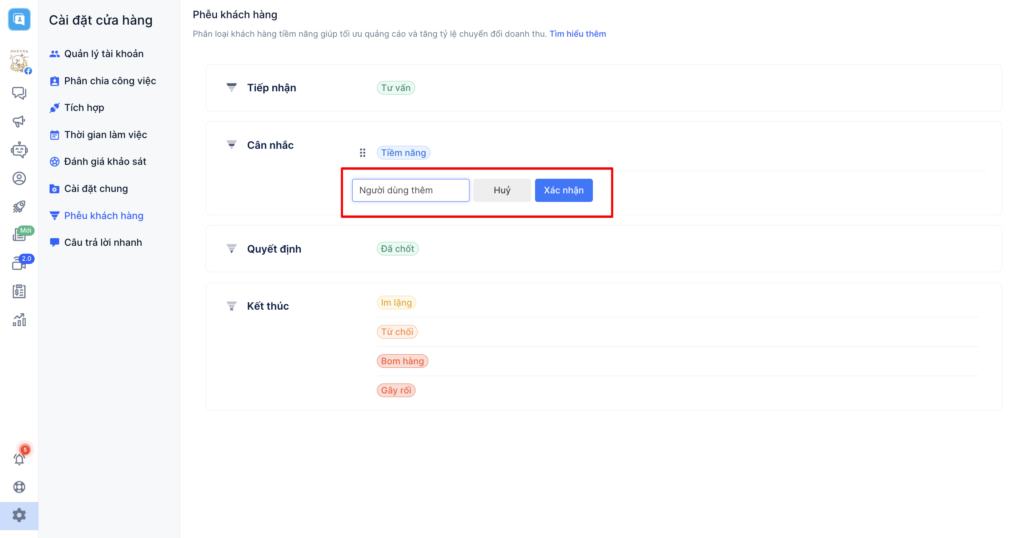Open the Tìm hiểu thêm link
The width and height of the screenshot is (1028, 538).
click(578, 34)
